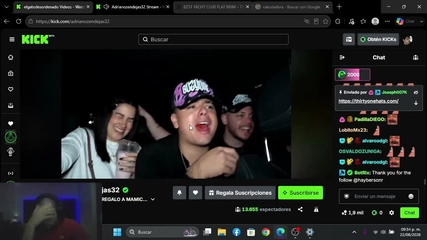Add this page to favorites star
Screen dimensions: 427x240
pos(326,21)
